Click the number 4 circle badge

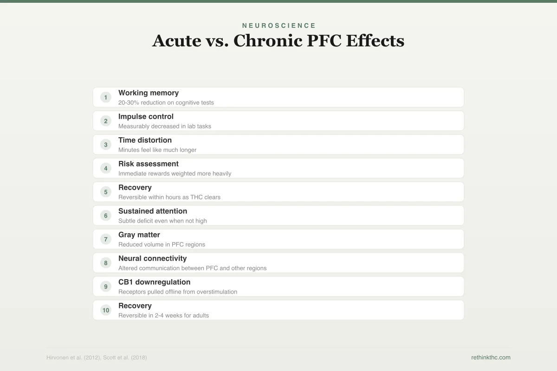point(106,168)
